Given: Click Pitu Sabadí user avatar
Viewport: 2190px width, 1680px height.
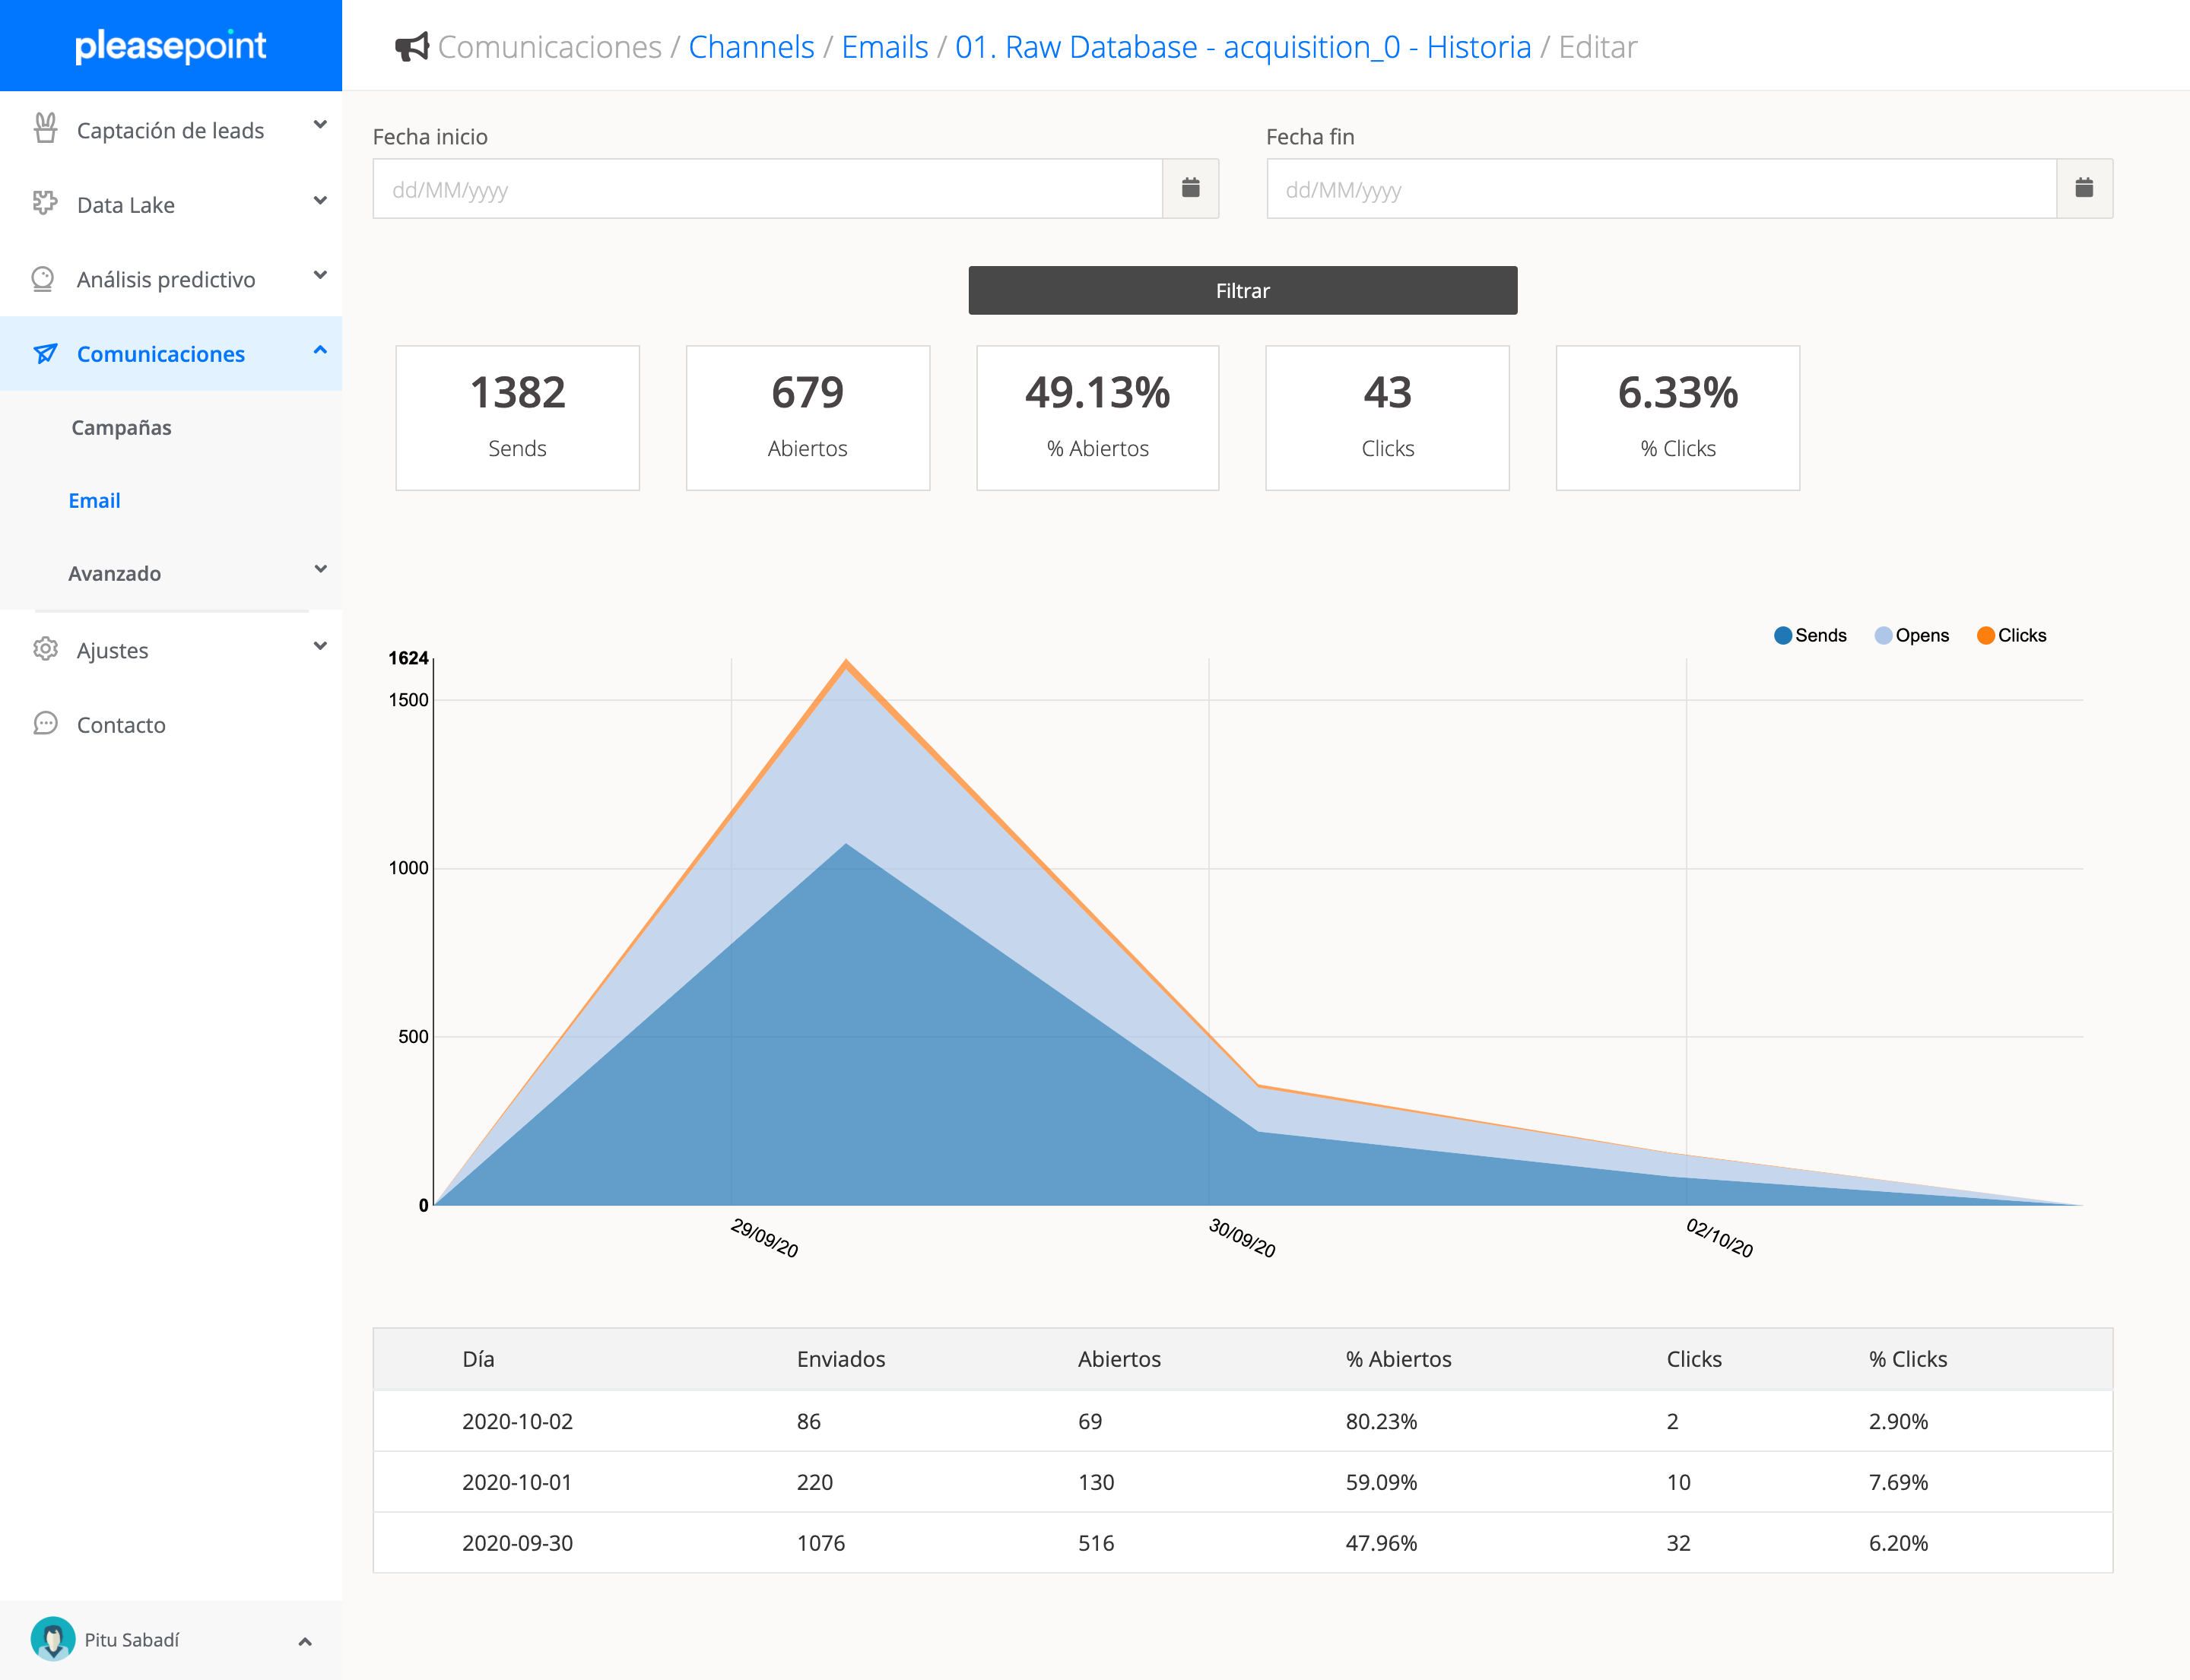Looking at the screenshot, I should 52,1639.
